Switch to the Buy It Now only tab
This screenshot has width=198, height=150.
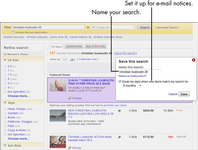point(96,46)
